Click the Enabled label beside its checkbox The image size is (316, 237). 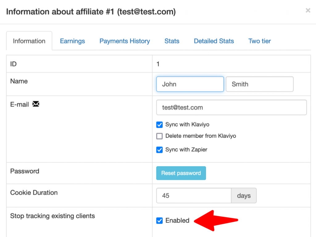(x=177, y=221)
